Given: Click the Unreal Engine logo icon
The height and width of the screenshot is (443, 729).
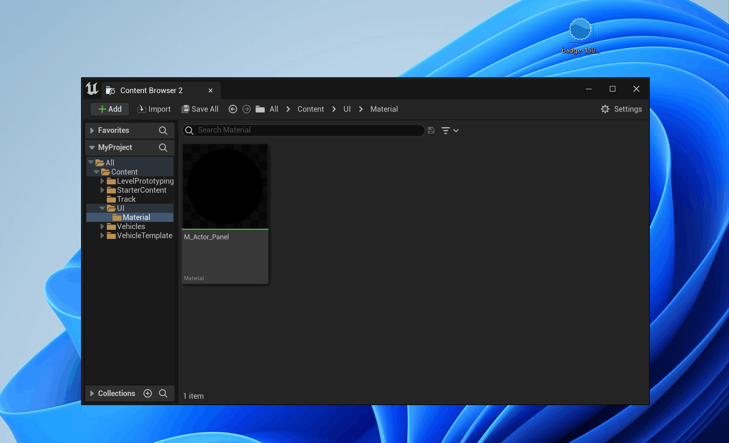Looking at the screenshot, I should tap(92, 89).
